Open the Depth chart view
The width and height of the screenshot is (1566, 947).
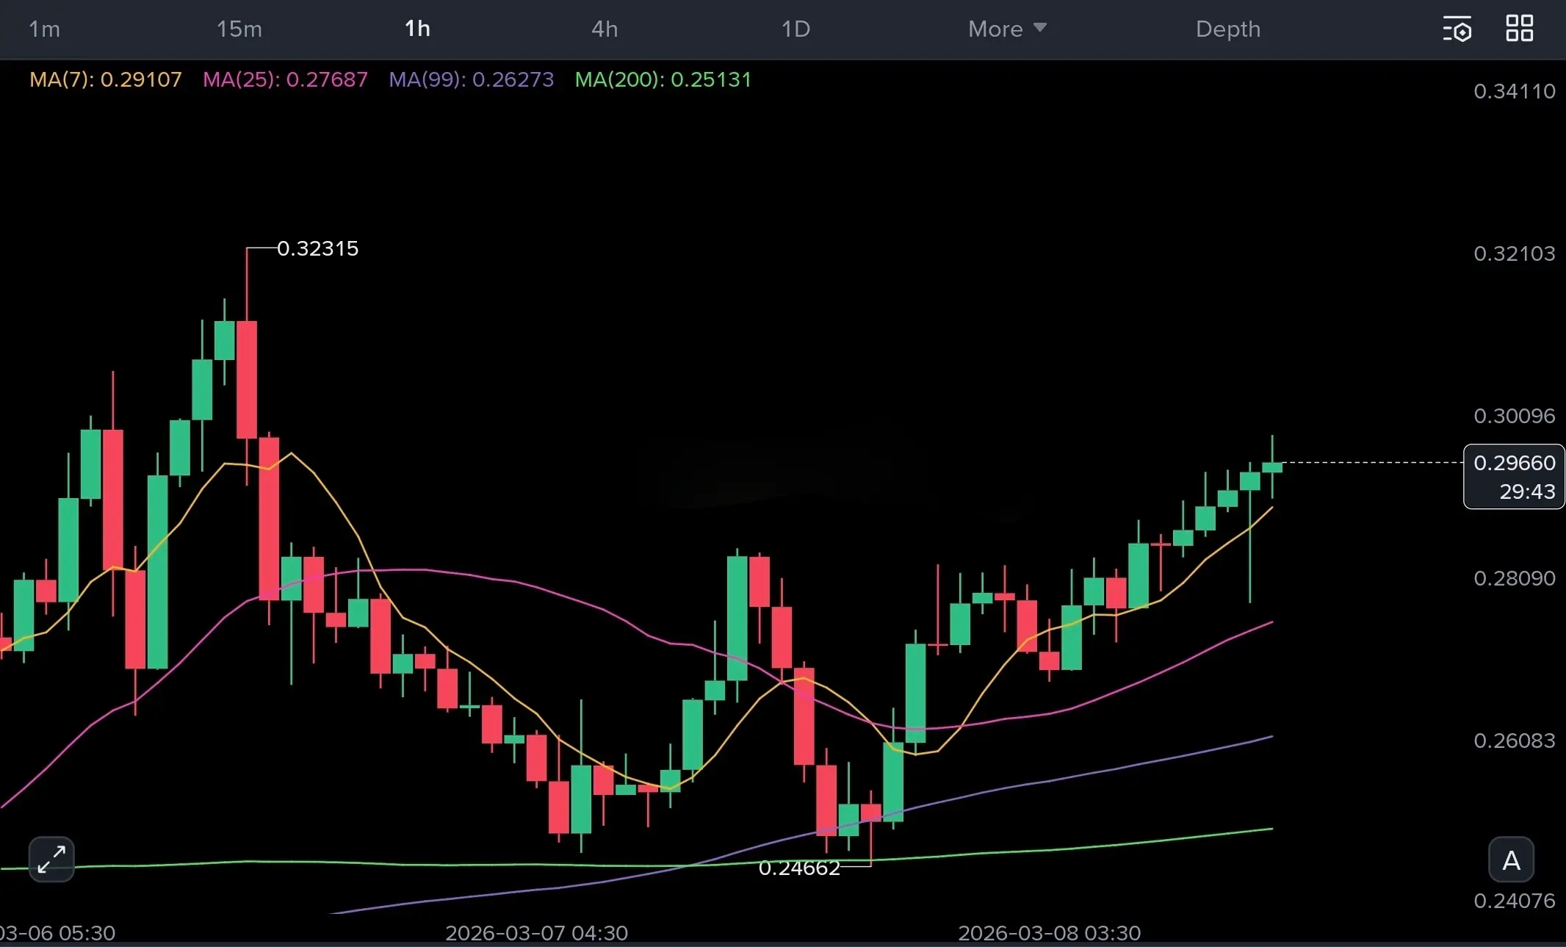pos(1227,29)
